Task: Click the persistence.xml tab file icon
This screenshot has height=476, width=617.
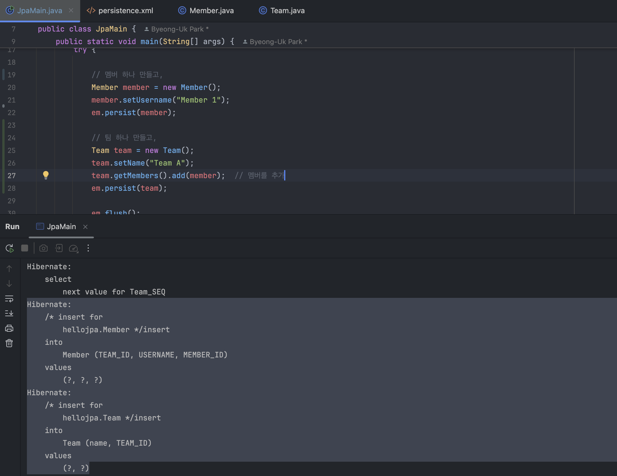Action: click(x=91, y=11)
